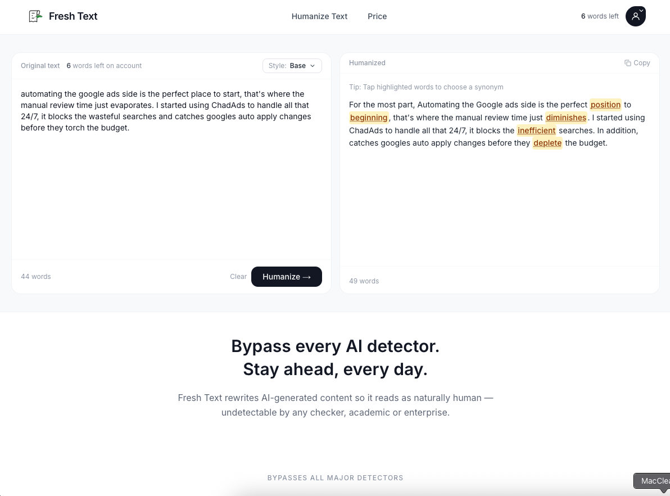
Task: Tap highlighted word "position" for synonyms
Action: pos(605,105)
